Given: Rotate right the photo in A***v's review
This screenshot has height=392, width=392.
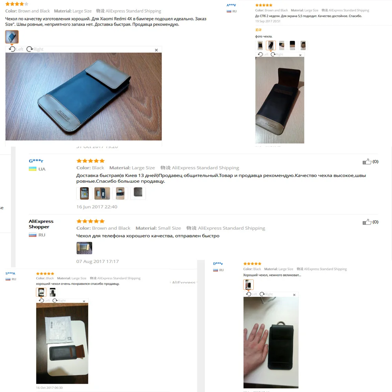Looking at the screenshot, I should [277, 54].
